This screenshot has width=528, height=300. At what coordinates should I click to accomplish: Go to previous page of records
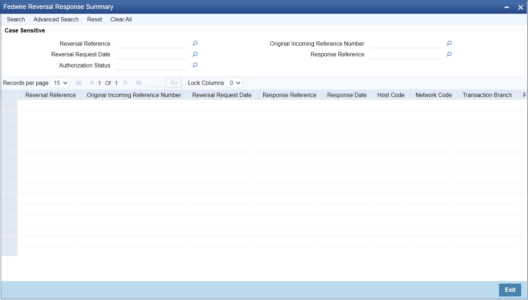tap(91, 83)
